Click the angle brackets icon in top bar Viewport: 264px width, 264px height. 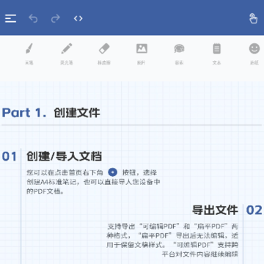(x=78, y=18)
